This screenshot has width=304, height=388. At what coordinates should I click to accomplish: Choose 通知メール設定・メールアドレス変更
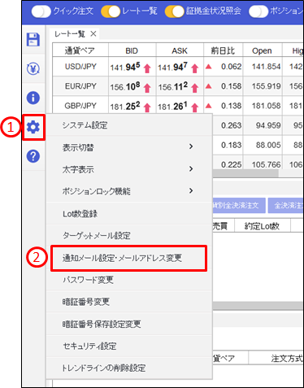(129, 258)
